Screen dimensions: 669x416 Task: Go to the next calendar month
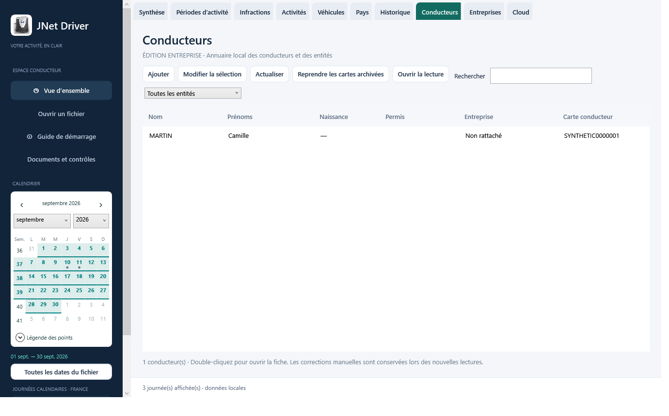(101, 205)
